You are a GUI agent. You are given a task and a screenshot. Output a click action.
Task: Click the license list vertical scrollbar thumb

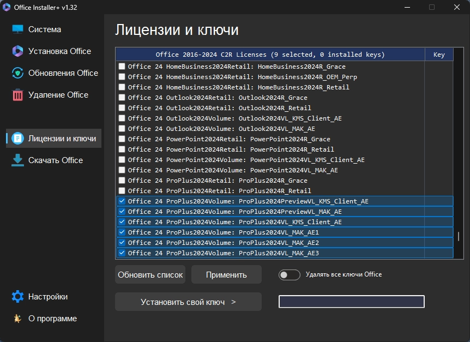pos(459,237)
